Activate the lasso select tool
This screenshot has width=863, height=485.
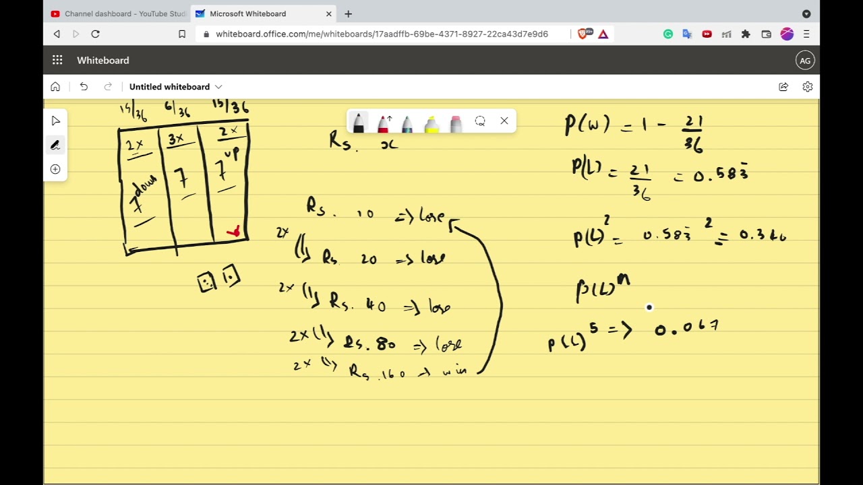pyautogui.click(x=480, y=121)
